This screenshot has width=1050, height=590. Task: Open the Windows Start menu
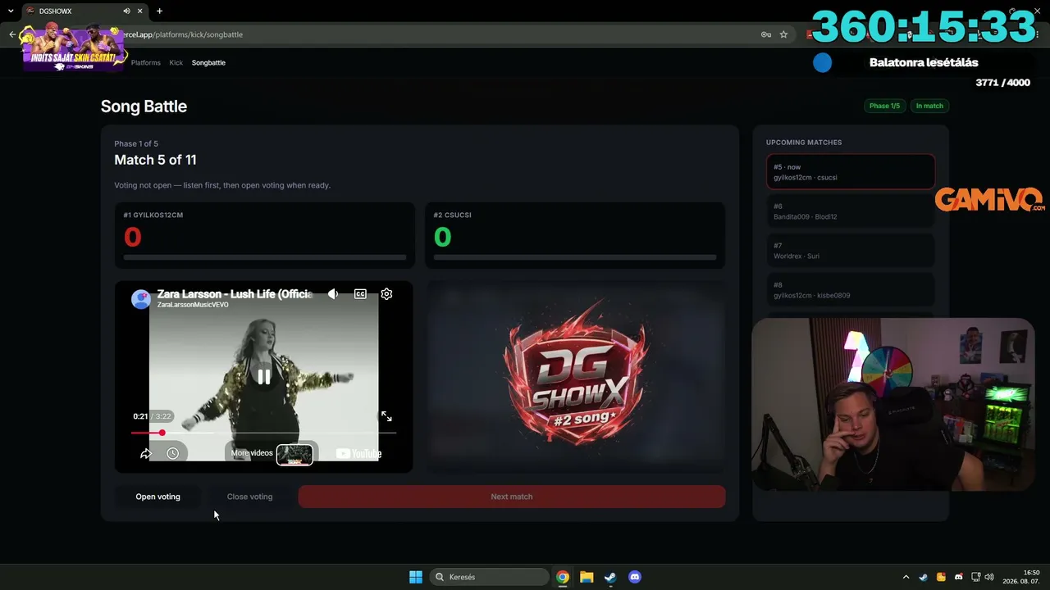416,577
